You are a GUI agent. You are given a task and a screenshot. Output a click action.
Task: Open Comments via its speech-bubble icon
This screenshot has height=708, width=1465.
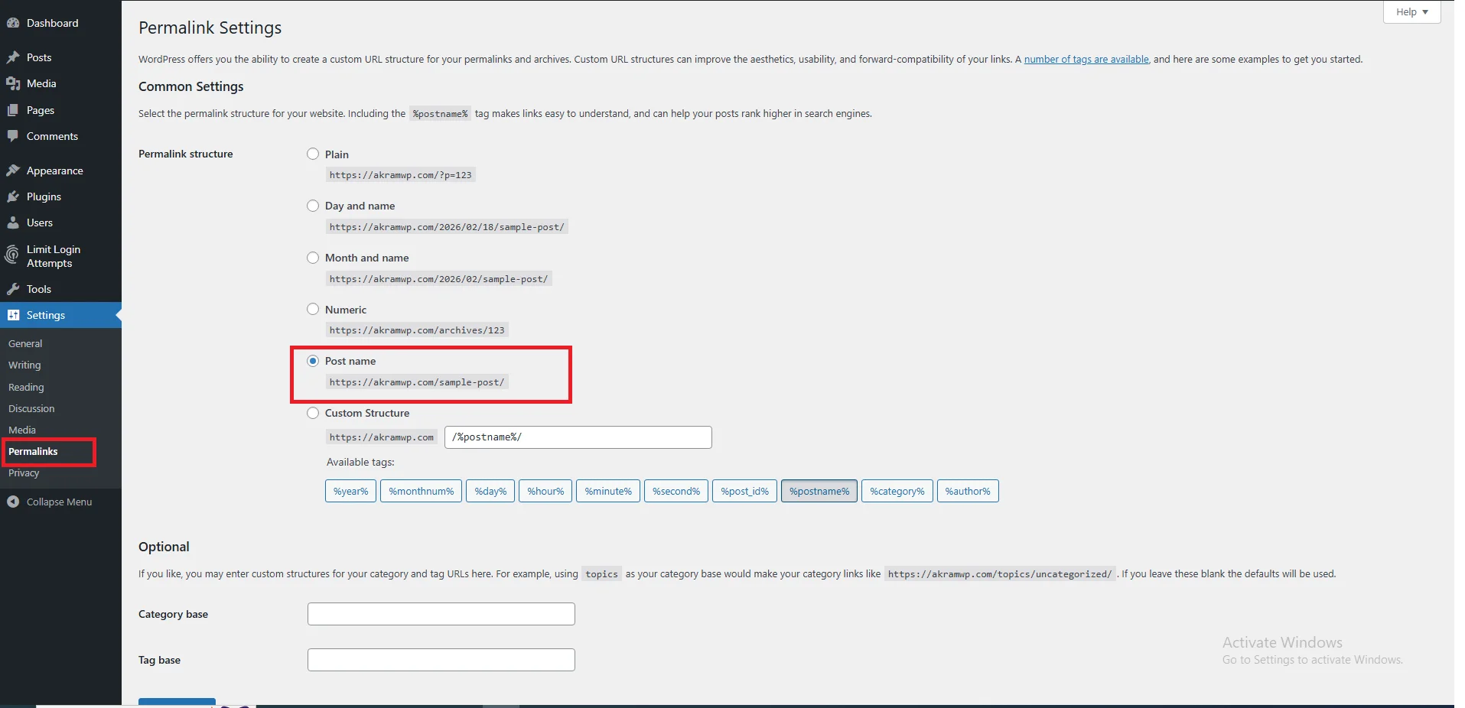click(14, 136)
